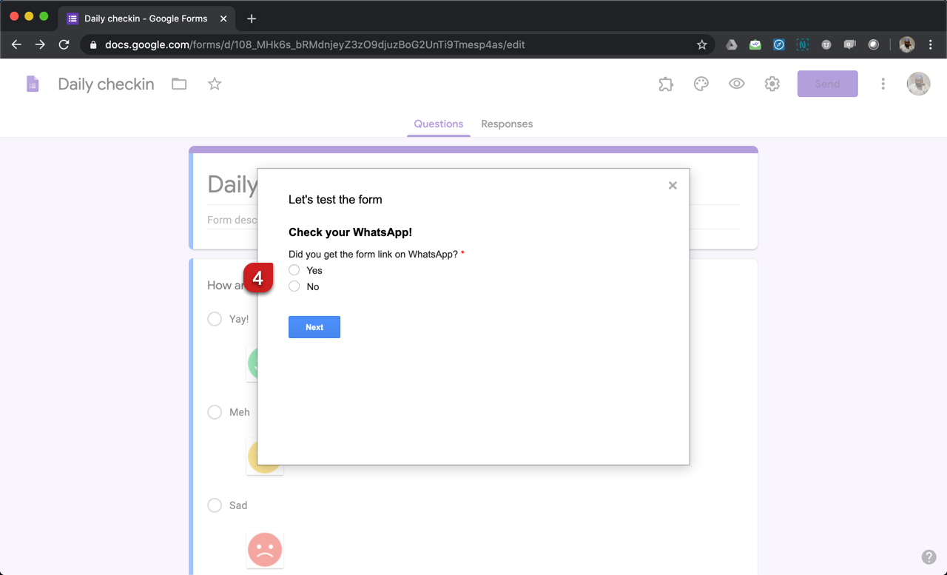Click the Next button in the dialog
The height and width of the screenshot is (575, 947).
tap(314, 327)
